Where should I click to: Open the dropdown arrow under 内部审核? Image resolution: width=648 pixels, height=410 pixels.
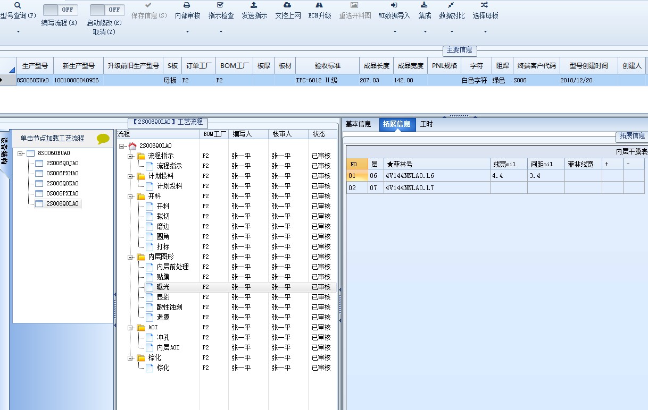coord(187,32)
